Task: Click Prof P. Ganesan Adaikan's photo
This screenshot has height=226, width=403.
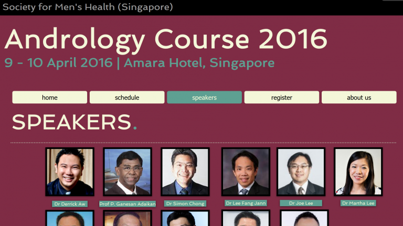Action: pos(128,171)
